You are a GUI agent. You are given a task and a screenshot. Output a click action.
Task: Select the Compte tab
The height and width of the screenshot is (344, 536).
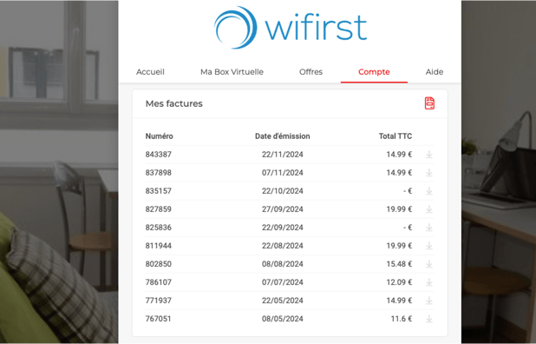374,72
